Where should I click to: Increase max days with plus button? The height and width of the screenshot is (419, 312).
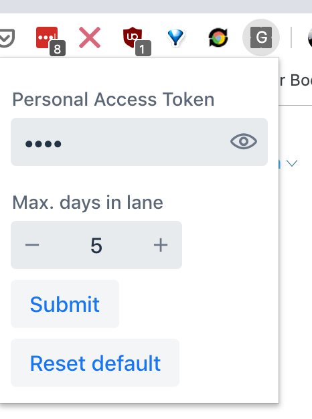click(161, 245)
